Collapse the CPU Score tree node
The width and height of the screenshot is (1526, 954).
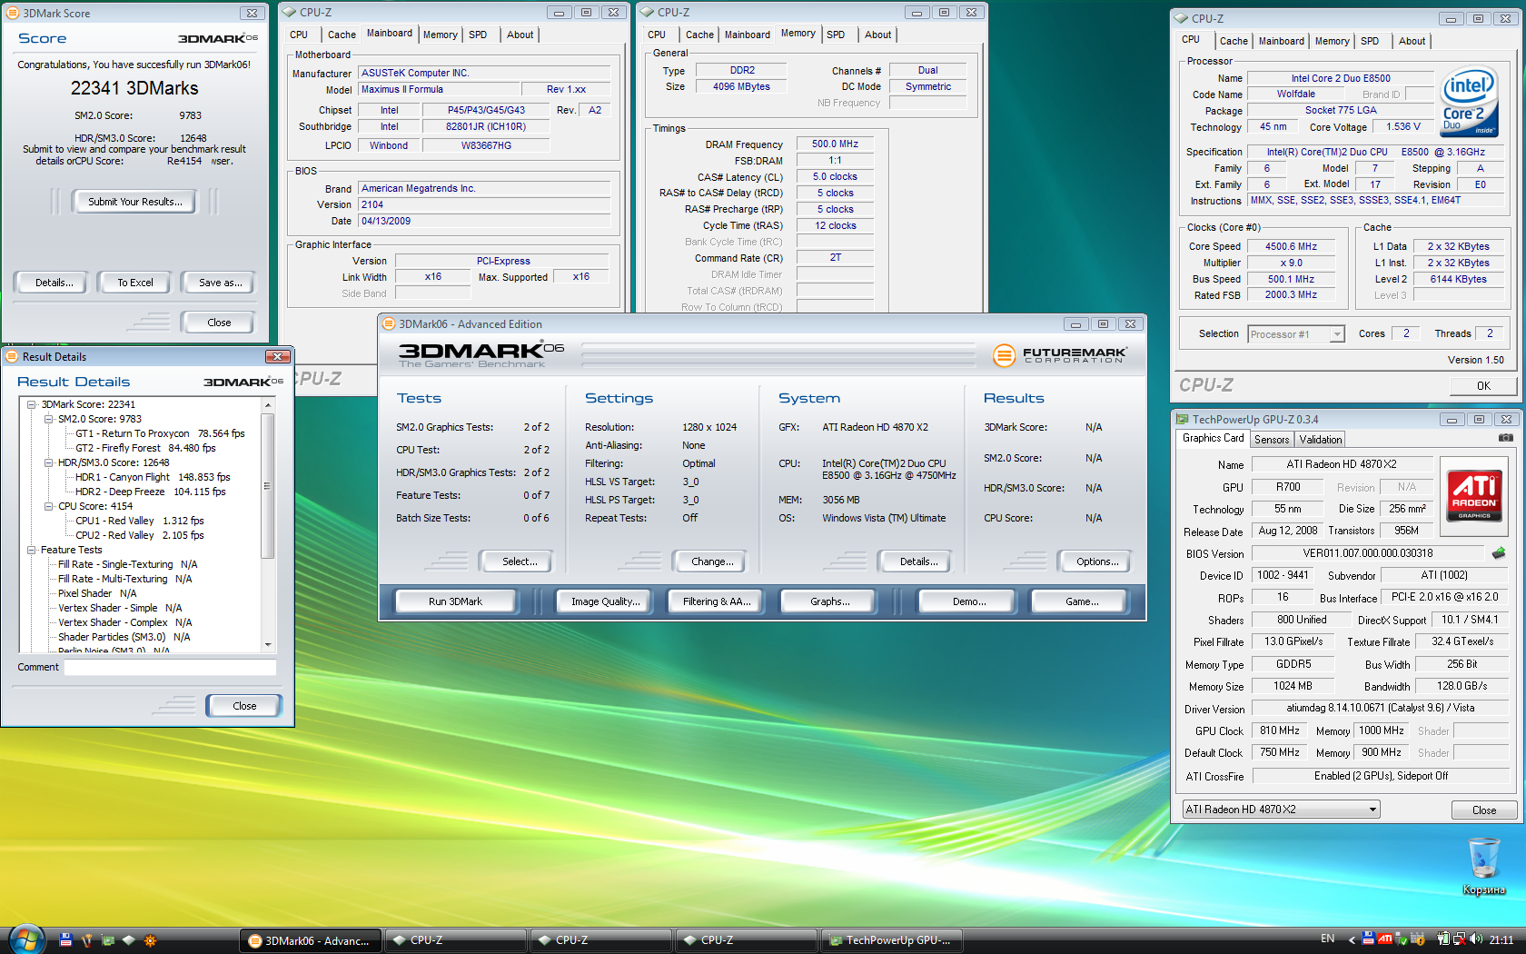pyautogui.click(x=49, y=506)
